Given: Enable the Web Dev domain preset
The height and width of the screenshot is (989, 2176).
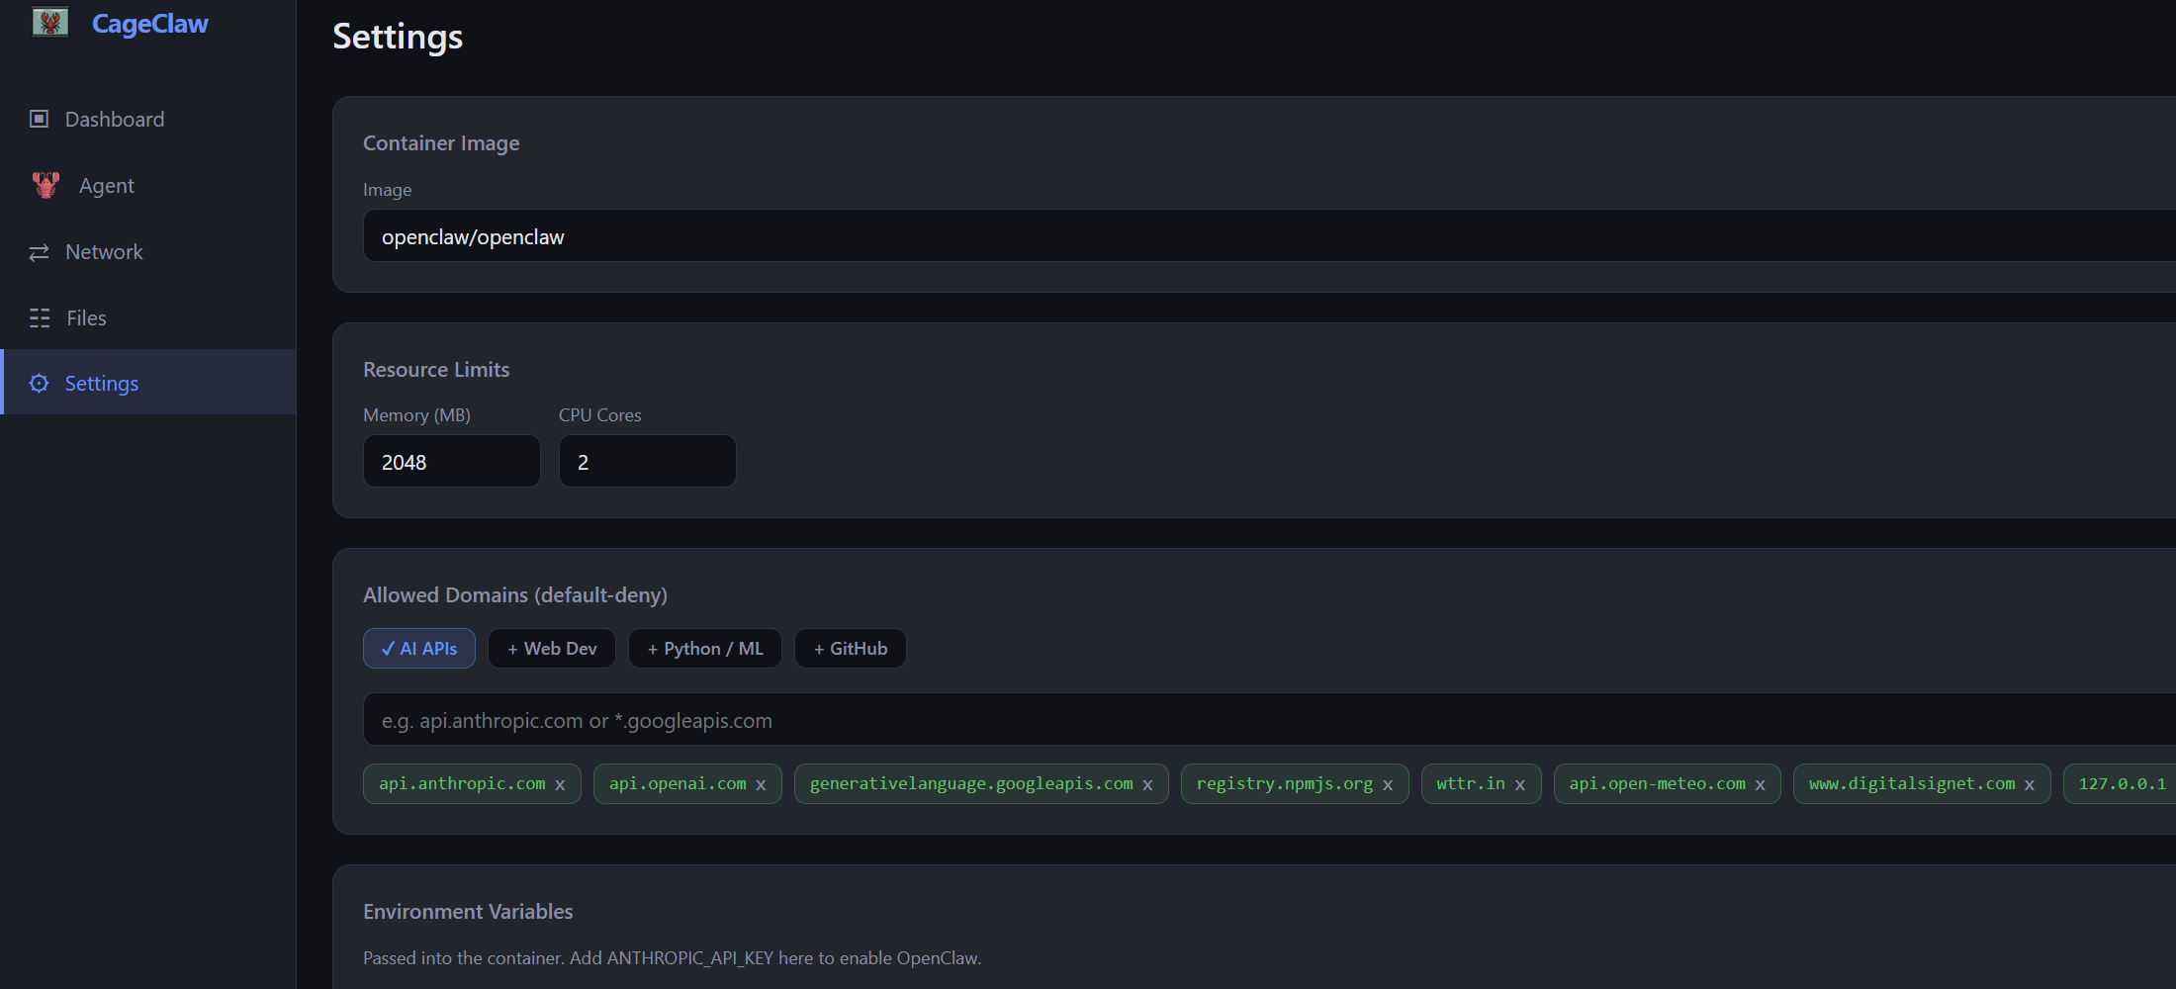Looking at the screenshot, I should 551,648.
